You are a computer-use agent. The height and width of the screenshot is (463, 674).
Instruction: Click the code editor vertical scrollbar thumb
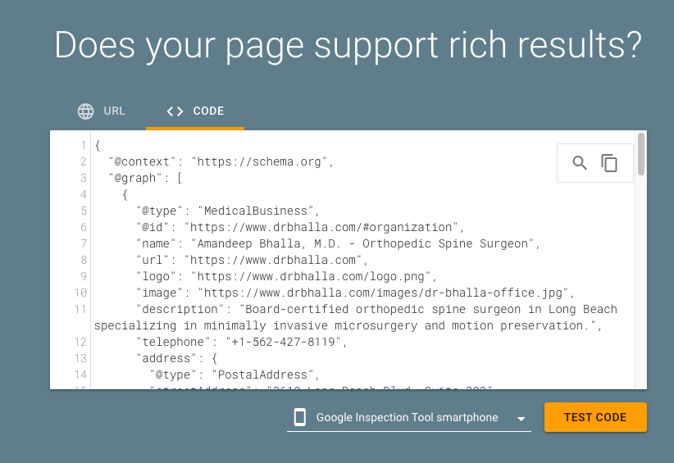[641, 154]
